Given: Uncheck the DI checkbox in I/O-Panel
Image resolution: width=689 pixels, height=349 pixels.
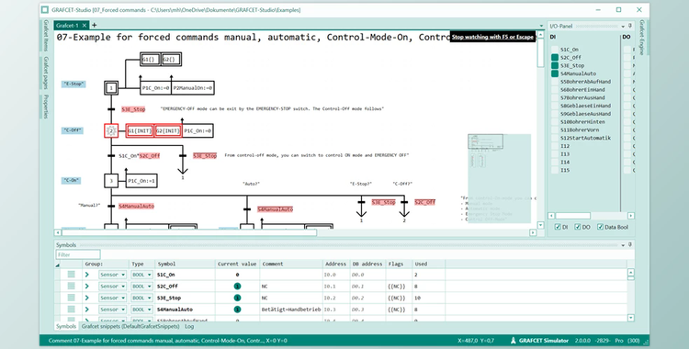Looking at the screenshot, I should pyautogui.click(x=558, y=227).
